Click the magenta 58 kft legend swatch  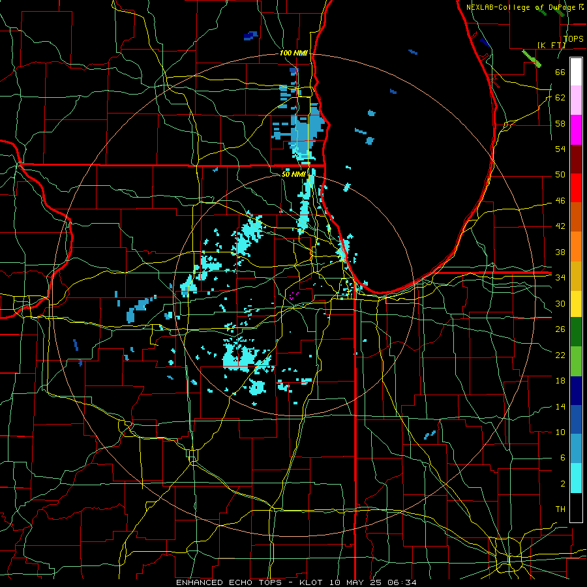click(x=576, y=130)
